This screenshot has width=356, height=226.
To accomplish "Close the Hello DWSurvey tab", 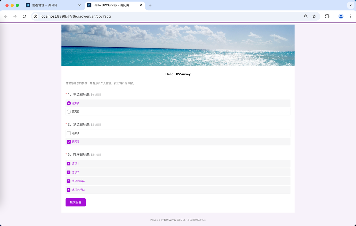I will click(x=141, y=5).
